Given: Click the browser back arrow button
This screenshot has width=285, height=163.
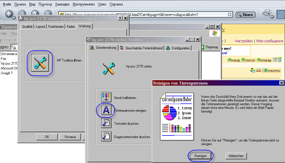Looking at the screenshot, I should (x=9, y=14).
